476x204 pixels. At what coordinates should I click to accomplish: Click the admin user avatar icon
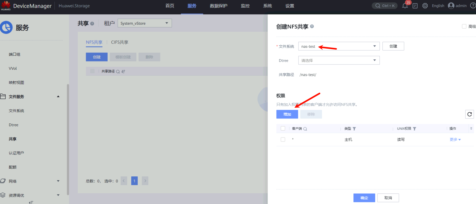[x=451, y=6]
